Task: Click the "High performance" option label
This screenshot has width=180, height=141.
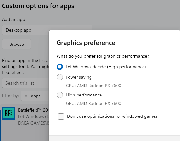Action: [x=84, y=95]
